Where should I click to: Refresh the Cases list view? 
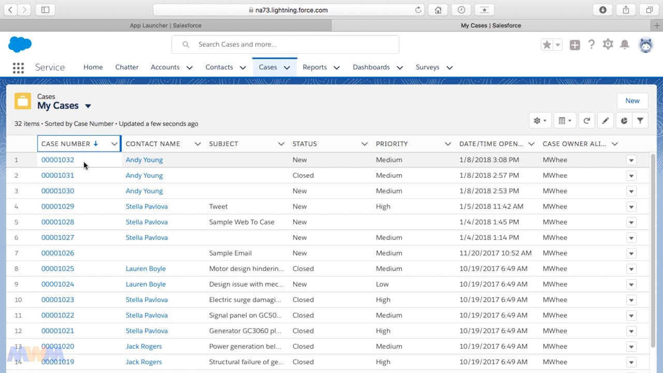[x=586, y=121]
